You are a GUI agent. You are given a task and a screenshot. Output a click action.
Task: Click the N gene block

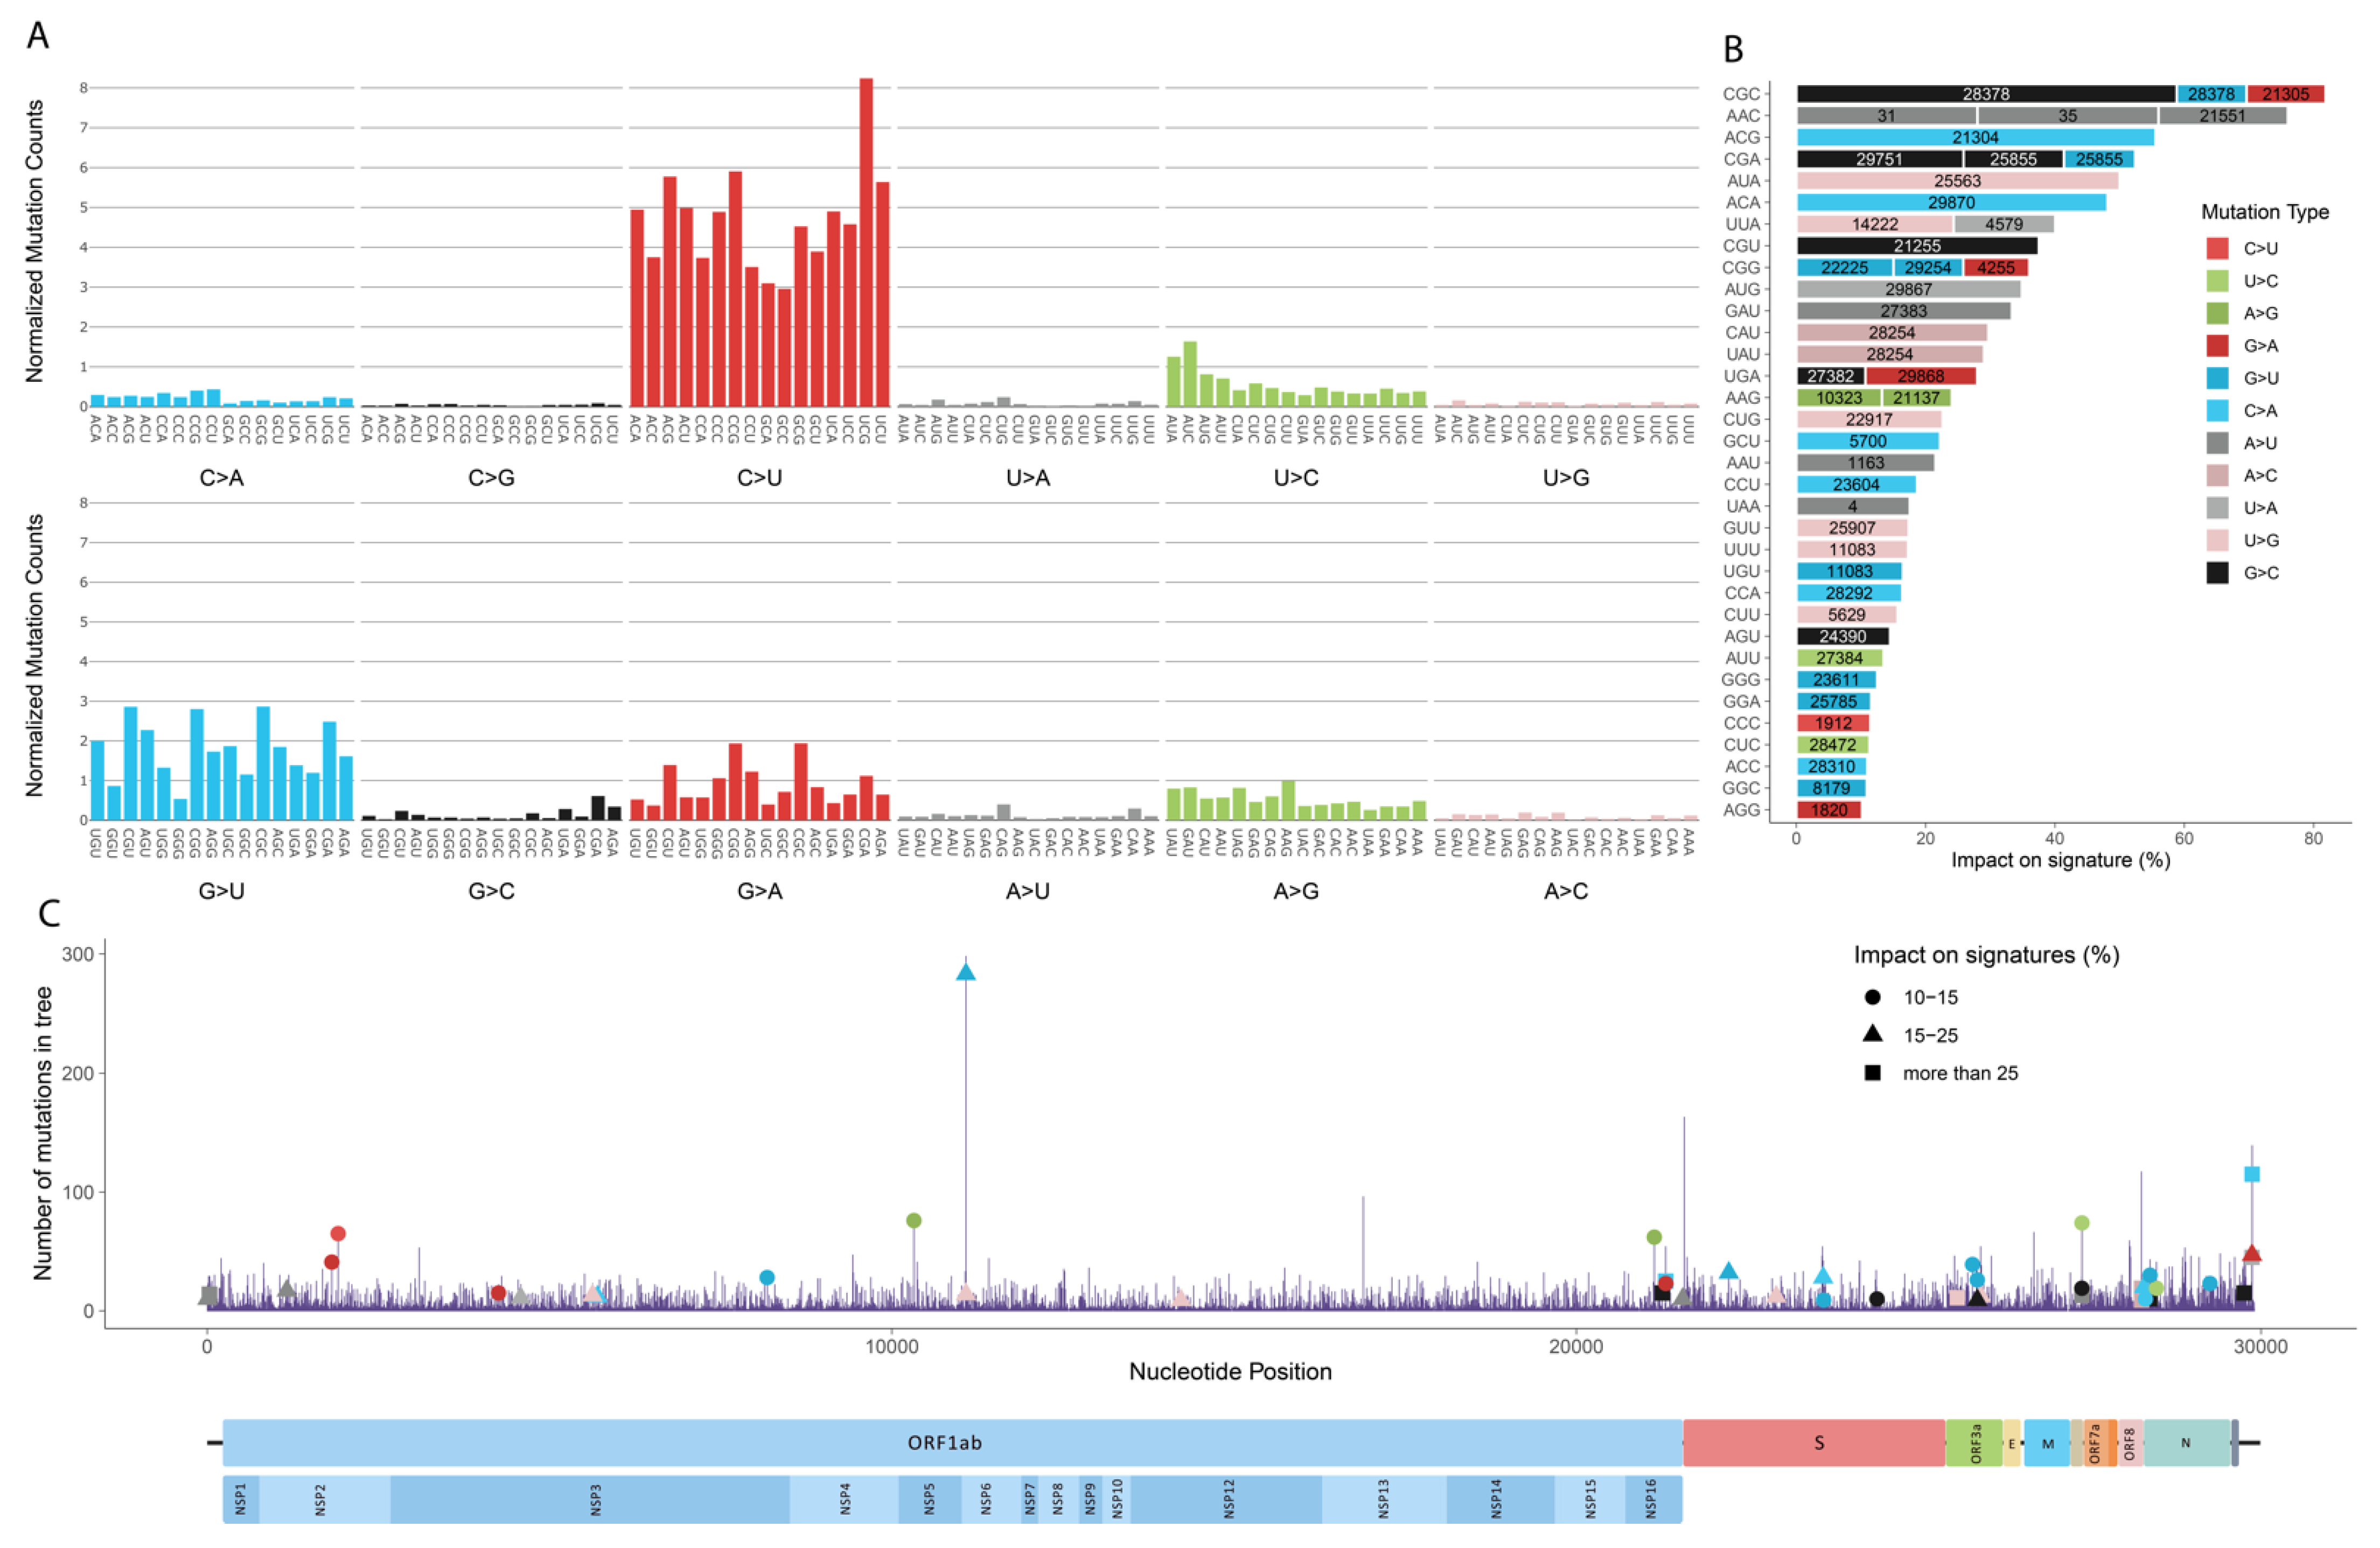(2185, 1442)
